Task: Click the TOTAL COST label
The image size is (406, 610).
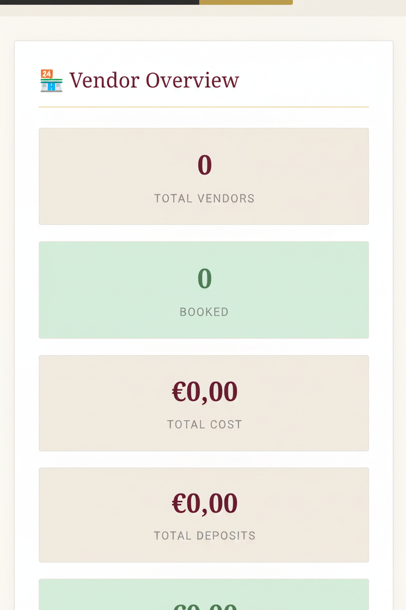Action: point(204,424)
